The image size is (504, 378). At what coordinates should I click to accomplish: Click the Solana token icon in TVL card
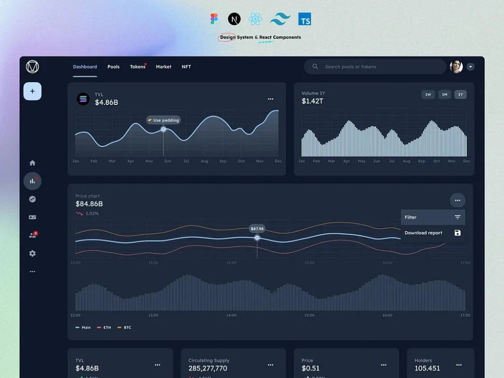[x=83, y=99]
